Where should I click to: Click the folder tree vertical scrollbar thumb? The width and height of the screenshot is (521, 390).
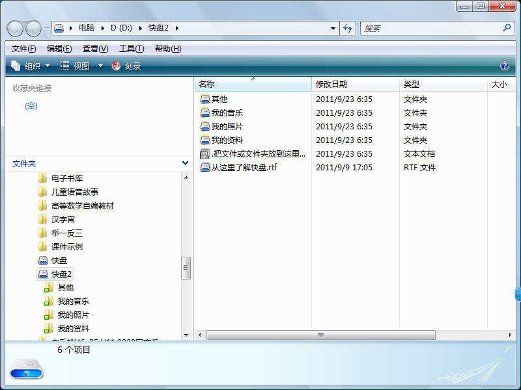point(186,268)
